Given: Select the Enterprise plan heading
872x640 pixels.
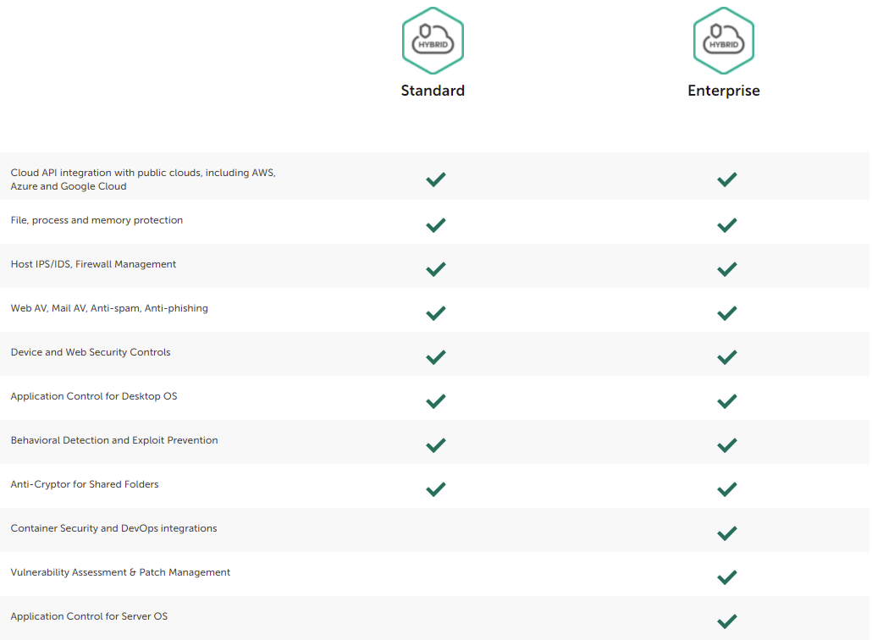Looking at the screenshot, I should pos(724,91).
